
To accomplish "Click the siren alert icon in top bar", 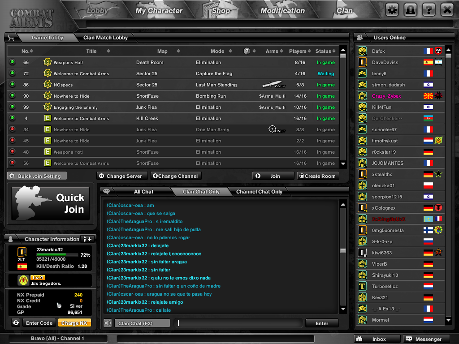I will click(x=410, y=10).
